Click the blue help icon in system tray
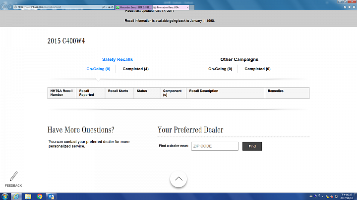The height and width of the screenshot is (200, 357). point(315,196)
